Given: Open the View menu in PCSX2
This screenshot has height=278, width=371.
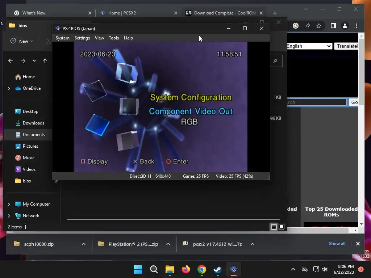Looking at the screenshot, I should coord(99,38).
